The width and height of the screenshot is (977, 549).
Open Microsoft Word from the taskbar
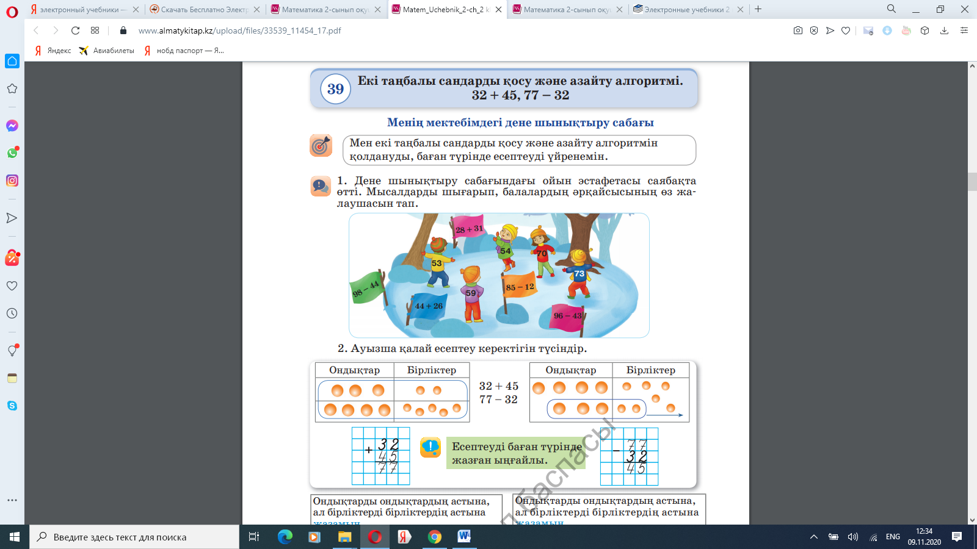click(x=464, y=537)
